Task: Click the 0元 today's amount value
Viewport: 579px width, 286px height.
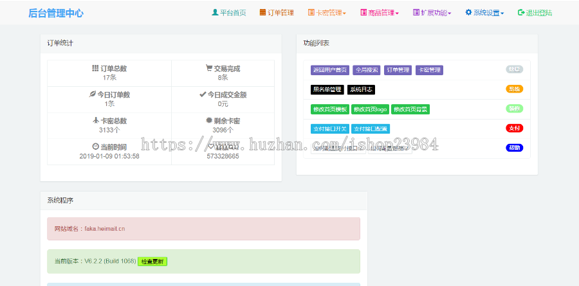Action: pos(223,103)
